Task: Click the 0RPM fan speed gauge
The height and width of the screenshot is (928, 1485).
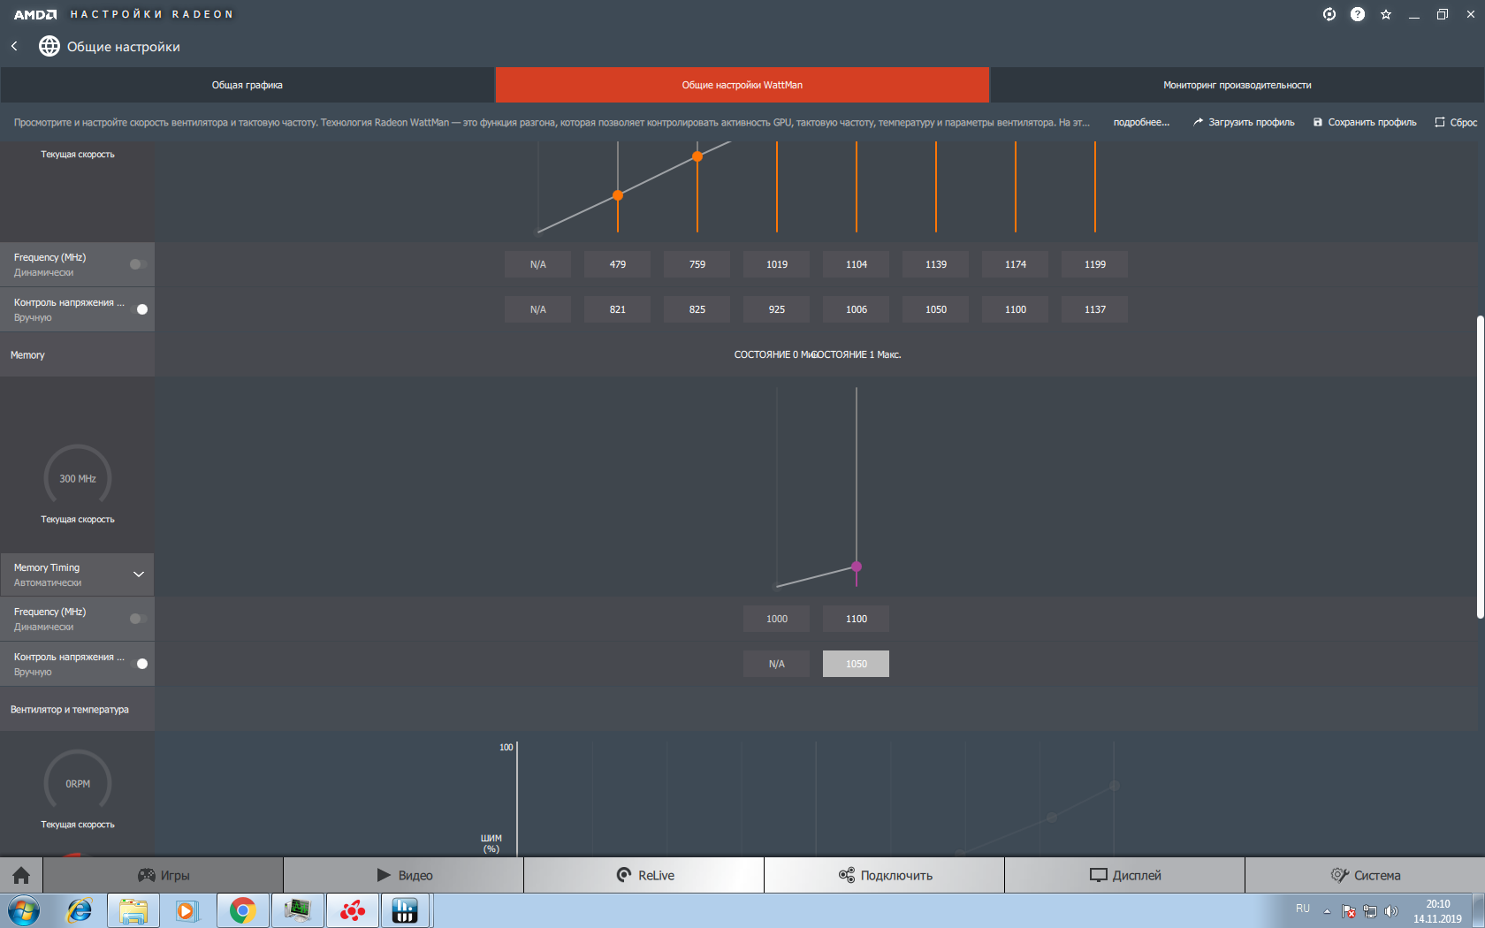Action: [x=78, y=783]
